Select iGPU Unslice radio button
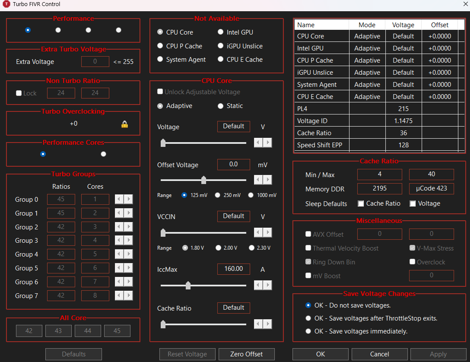 [x=221, y=46]
